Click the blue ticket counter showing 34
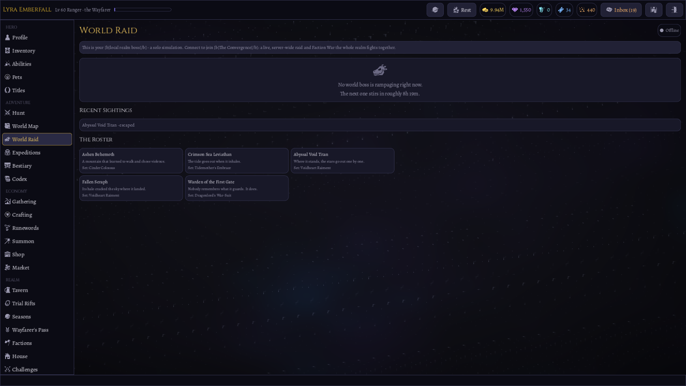Viewport: 686px width, 386px height. pos(564,10)
